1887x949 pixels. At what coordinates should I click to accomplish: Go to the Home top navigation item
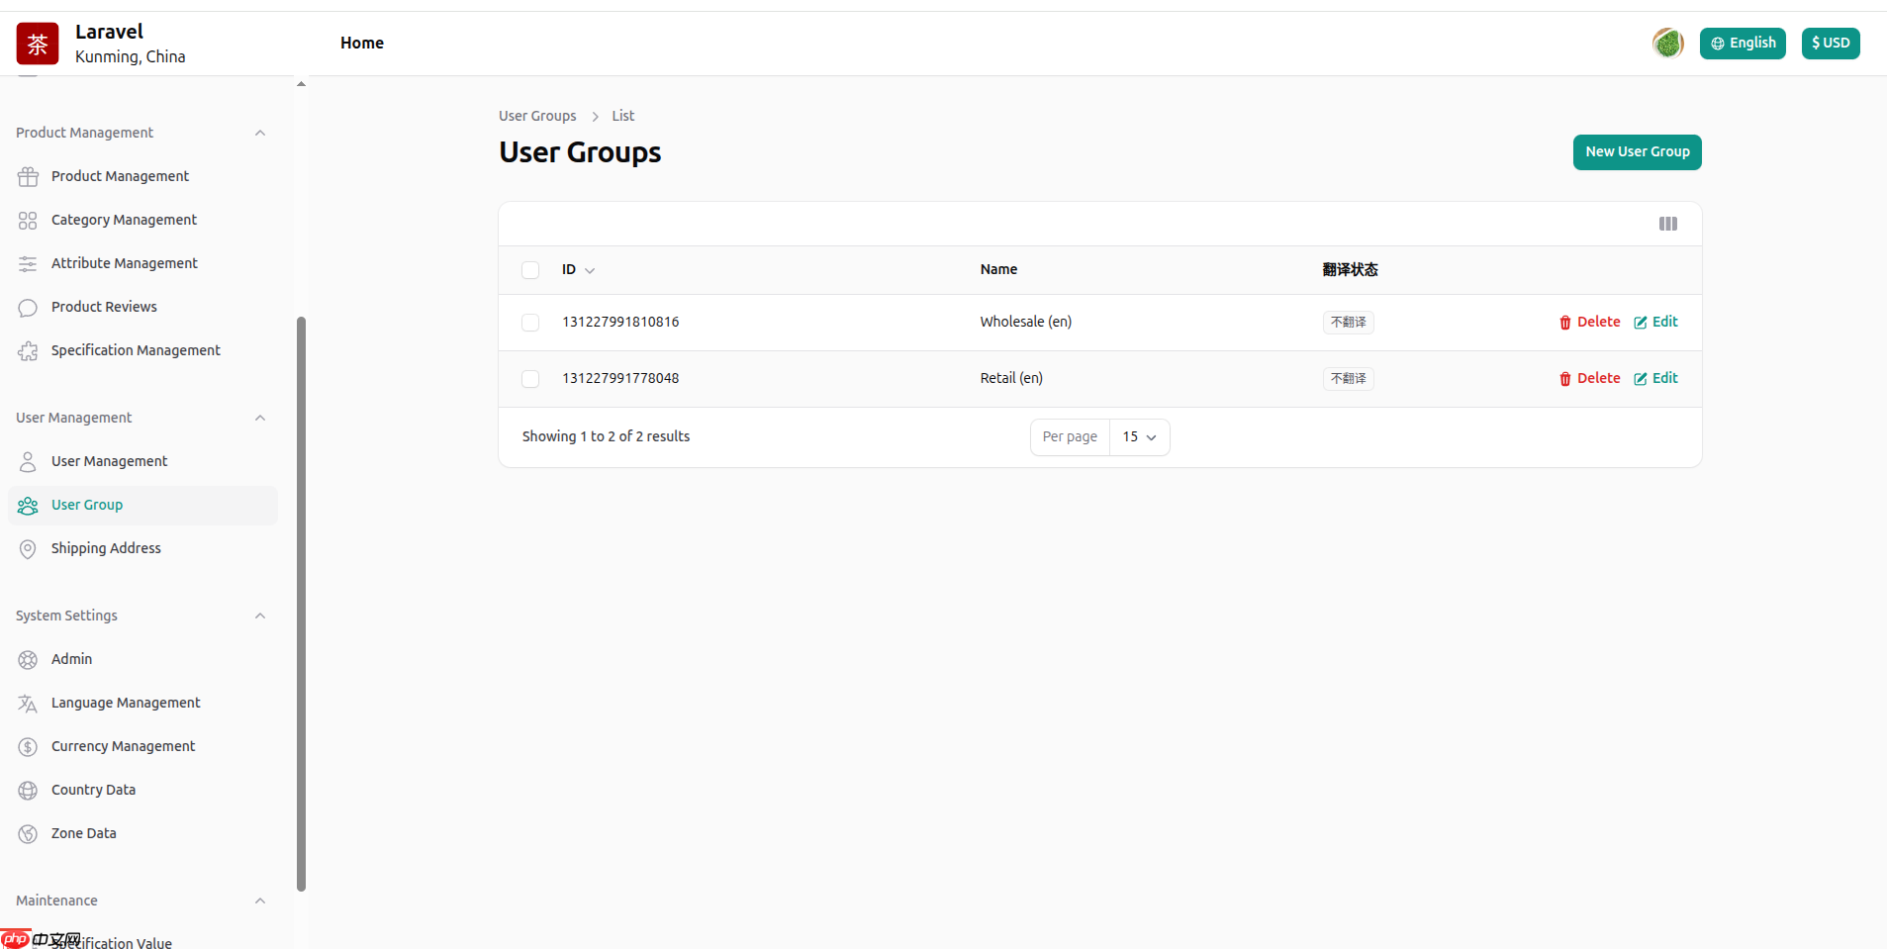pos(361,43)
